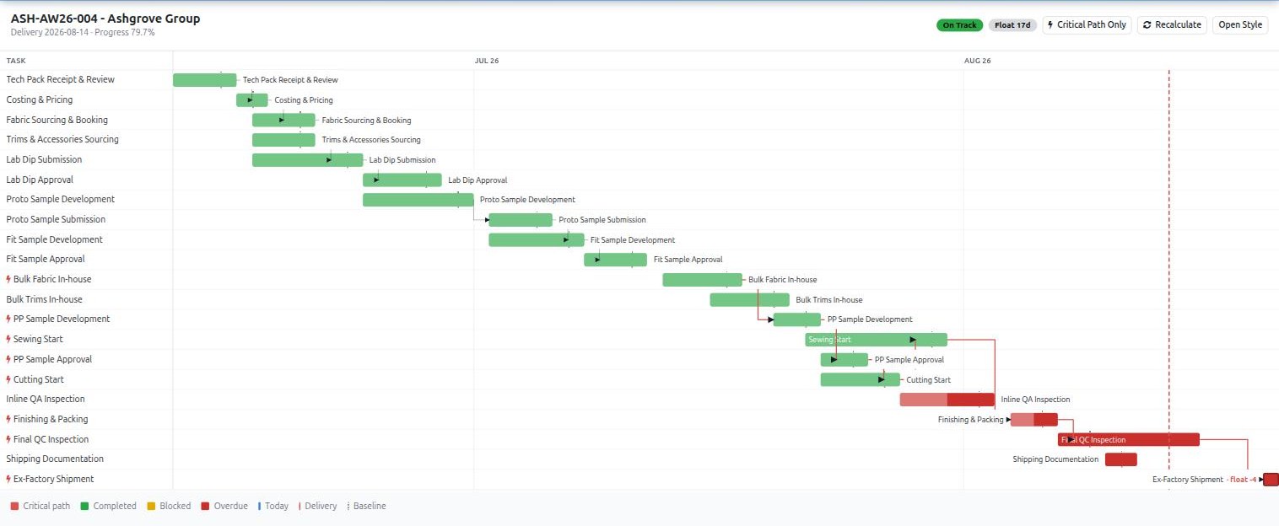Click the AUG 26 month header
The image size is (1279, 526).
coord(978,61)
